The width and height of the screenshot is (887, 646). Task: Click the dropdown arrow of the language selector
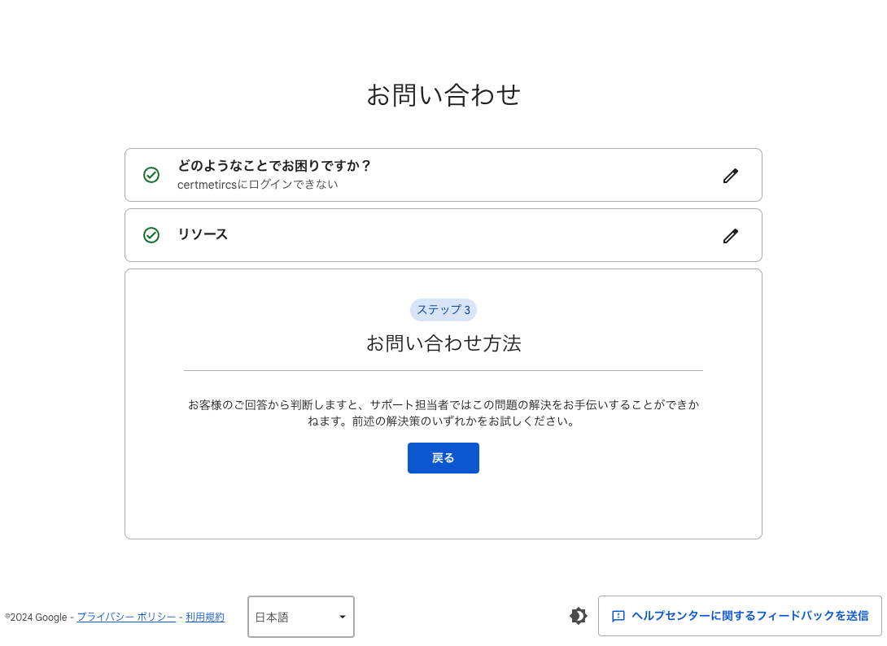(343, 617)
